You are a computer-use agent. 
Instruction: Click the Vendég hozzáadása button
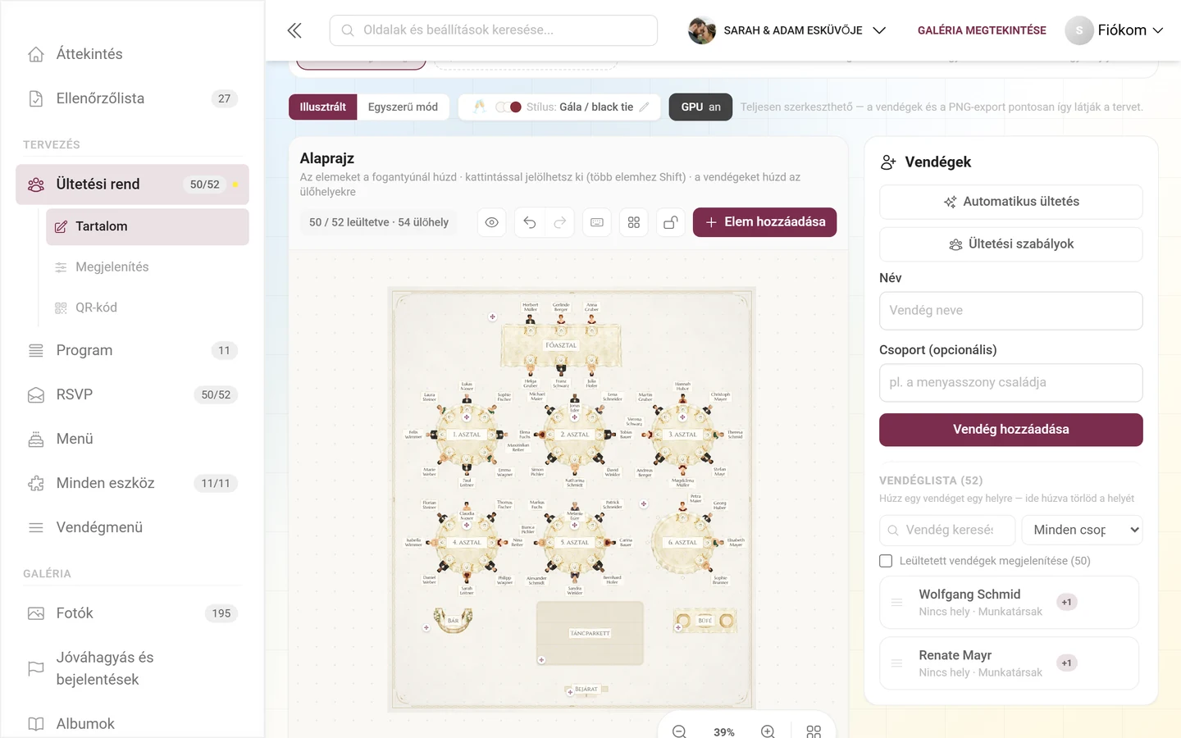(x=1011, y=430)
